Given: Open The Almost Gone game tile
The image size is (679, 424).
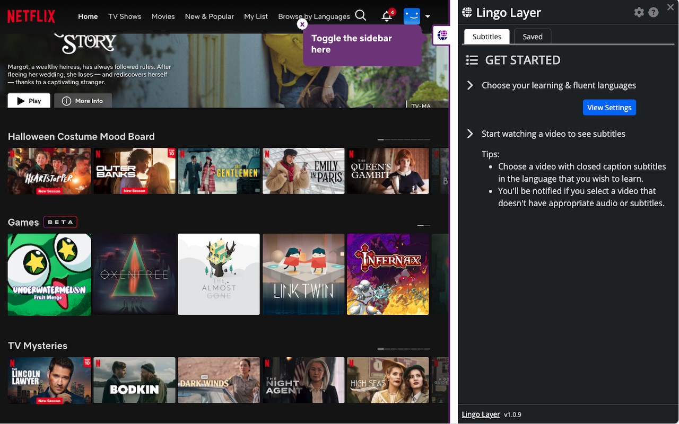Looking at the screenshot, I should point(219,275).
